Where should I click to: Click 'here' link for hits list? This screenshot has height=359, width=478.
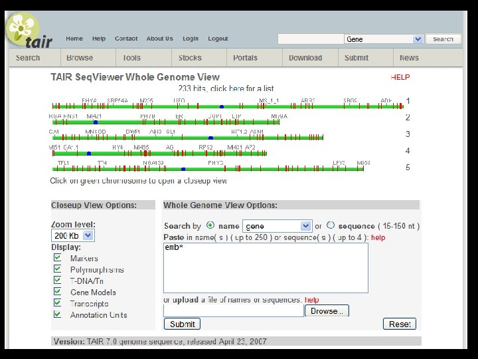[236, 88]
